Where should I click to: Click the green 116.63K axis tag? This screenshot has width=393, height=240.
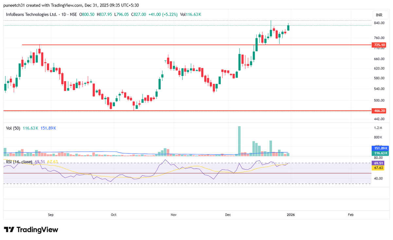coord(381,153)
